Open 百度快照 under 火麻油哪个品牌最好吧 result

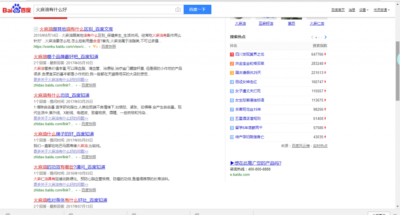(x=89, y=85)
